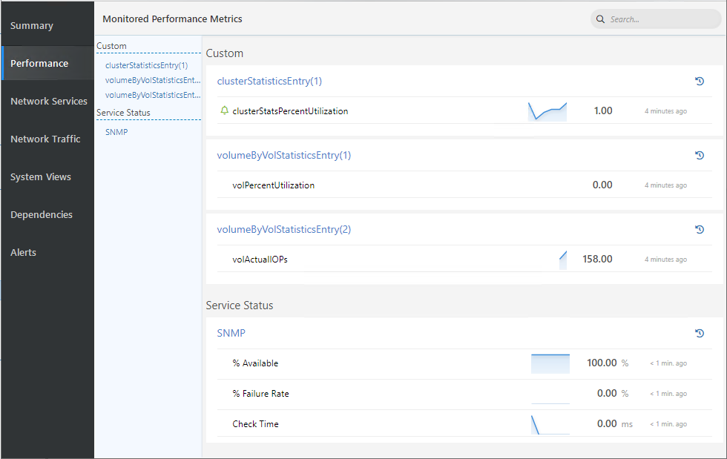Click the Monitored Performance Metrics title
This screenshot has width=727, height=459.
pos(172,19)
